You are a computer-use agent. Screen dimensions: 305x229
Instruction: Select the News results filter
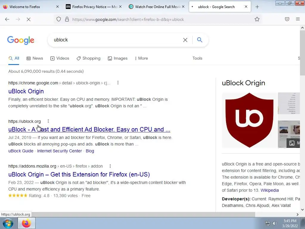(x=35, y=58)
